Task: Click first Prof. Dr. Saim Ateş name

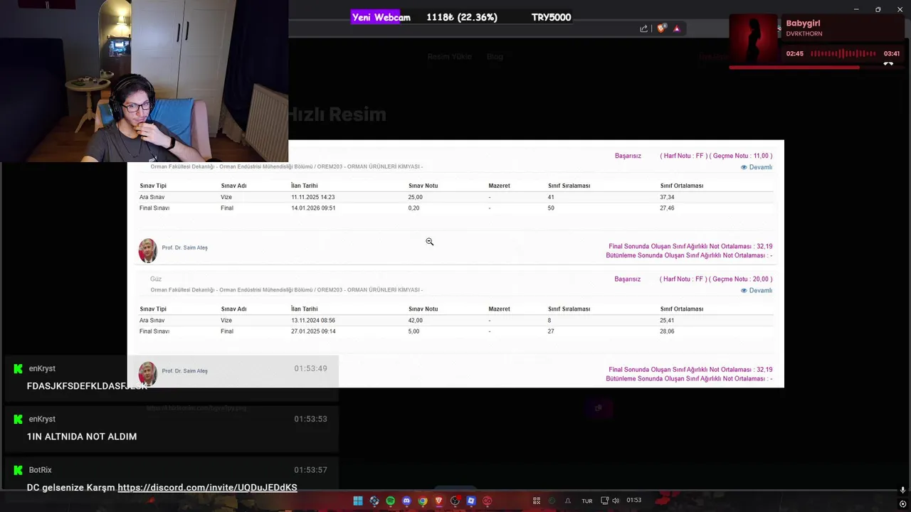Action: [x=184, y=247]
